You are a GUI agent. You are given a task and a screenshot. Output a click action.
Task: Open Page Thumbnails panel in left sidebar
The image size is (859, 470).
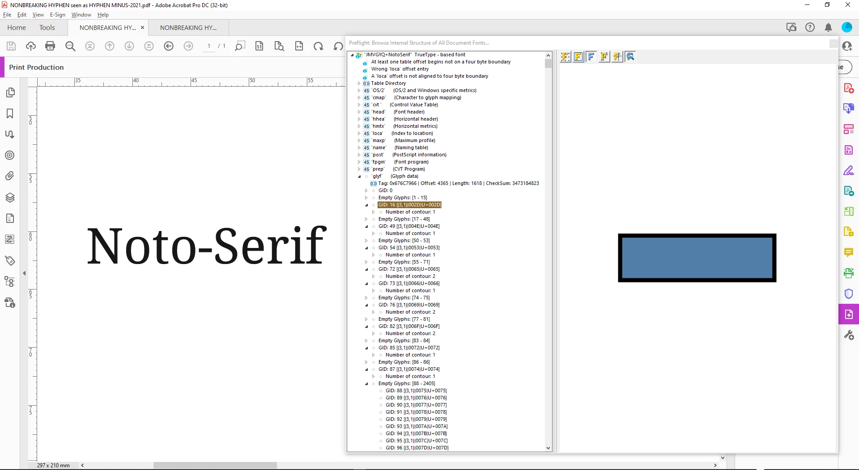pos(10,92)
